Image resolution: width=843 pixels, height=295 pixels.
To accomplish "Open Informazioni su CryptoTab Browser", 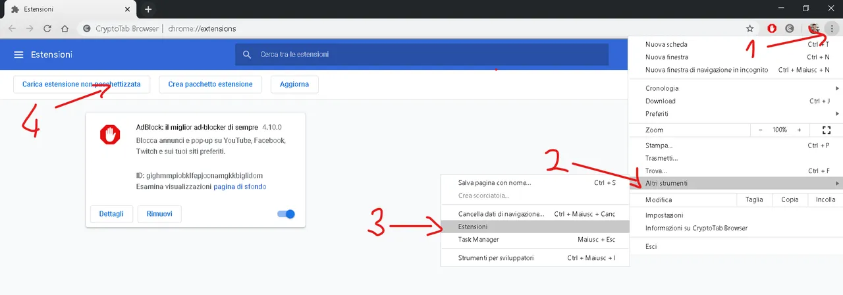I will tap(735, 228).
